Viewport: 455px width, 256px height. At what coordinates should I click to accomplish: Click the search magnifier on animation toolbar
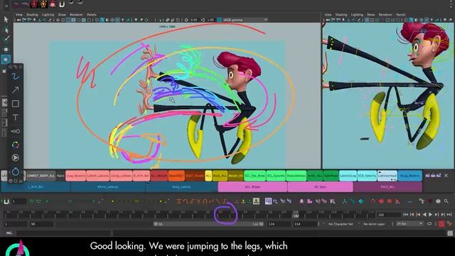[x=446, y=201]
